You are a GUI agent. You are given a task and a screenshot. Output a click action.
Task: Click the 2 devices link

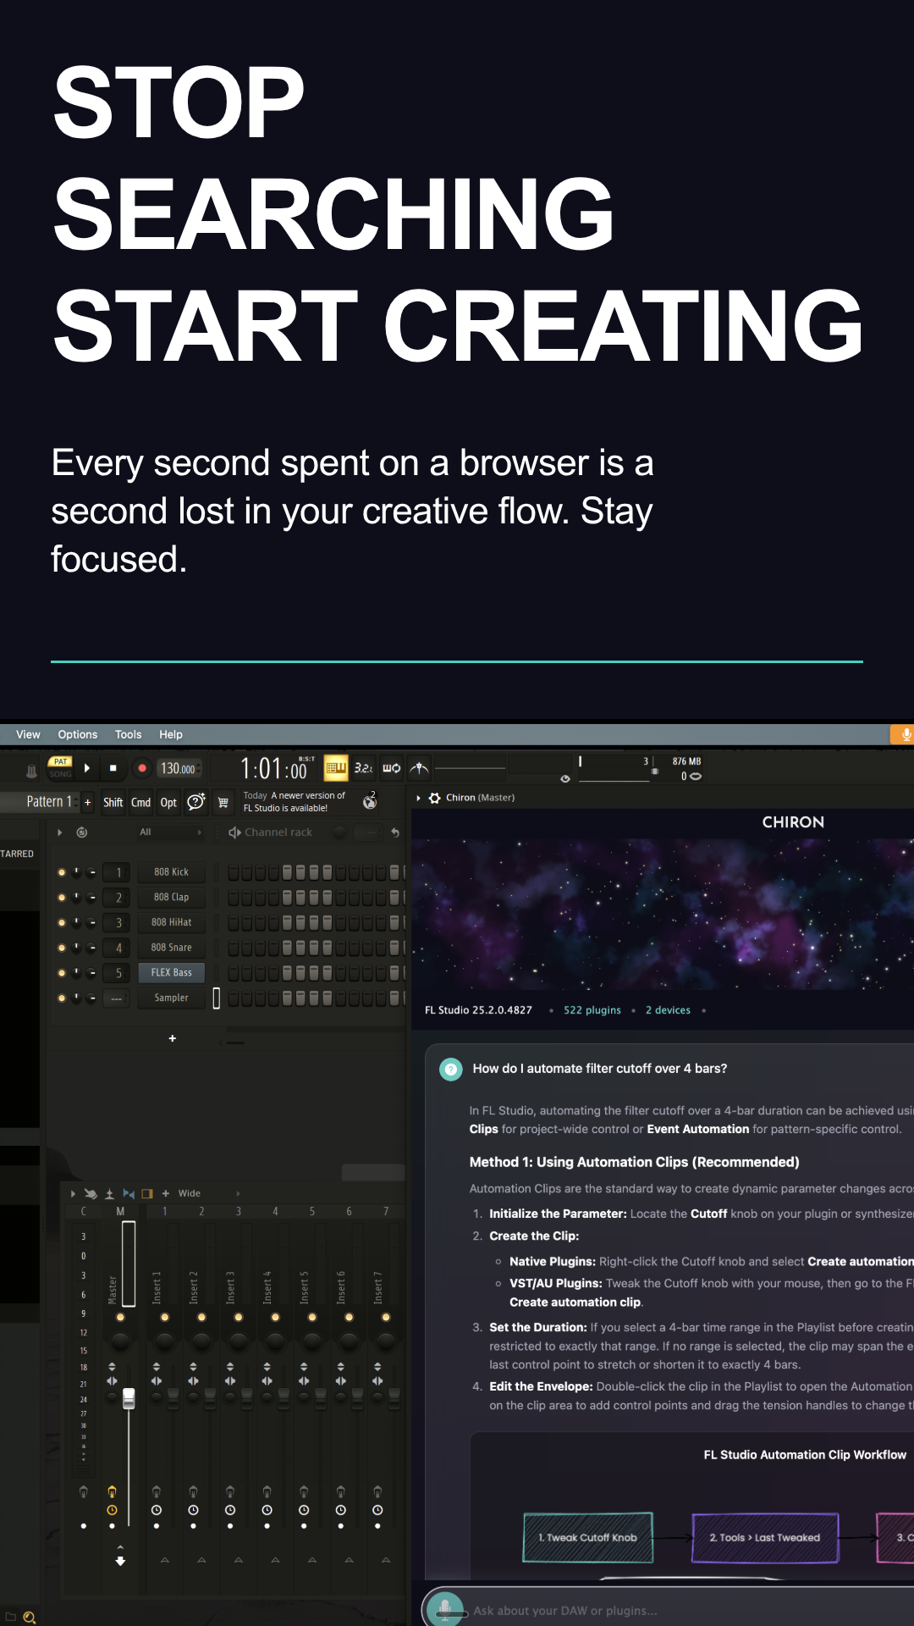(x=668, y=1010)
